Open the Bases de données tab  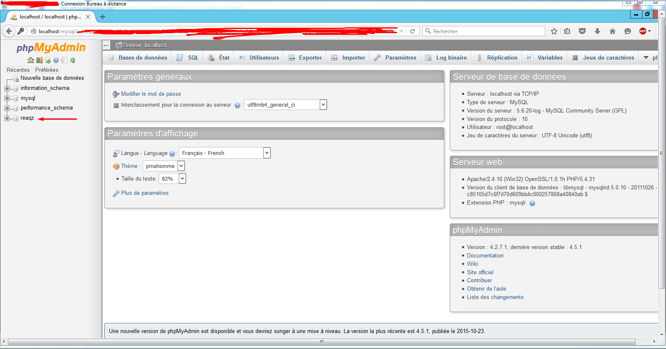[x=138, y=58]
